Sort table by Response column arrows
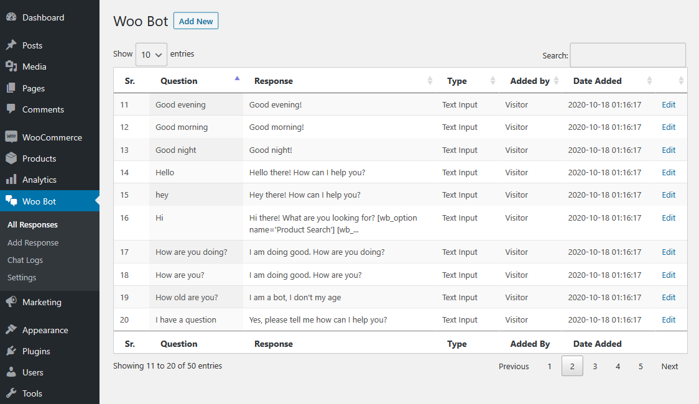 point(430,81)
